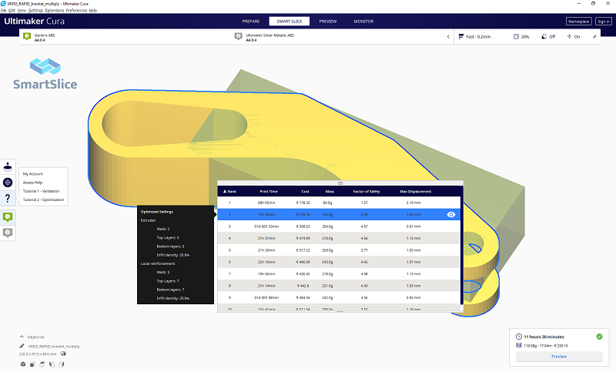Select rank 8 row with 21h 14min
Viewport: 616px width, 372px height.
[x=339, y=286]
